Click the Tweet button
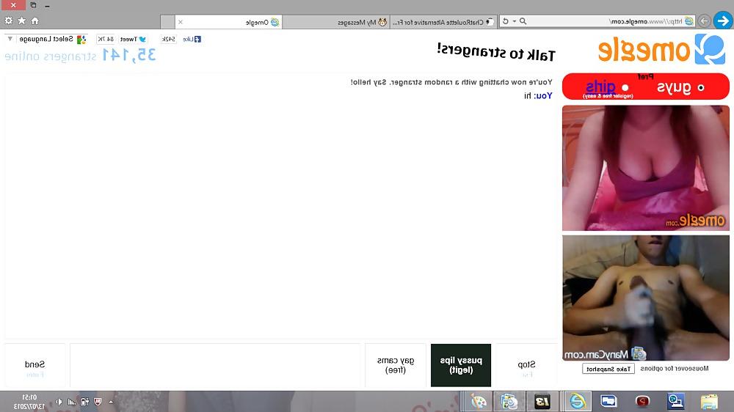Screen dimensions: 734x412 coord(133,40)
